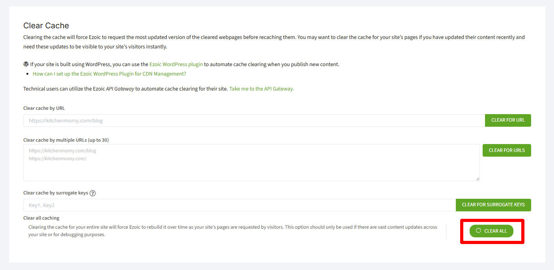Open the Ezoic WordPress plugin link
Image resolution: width=554 pixels, height=270 pixels.
tap(176, 64)
